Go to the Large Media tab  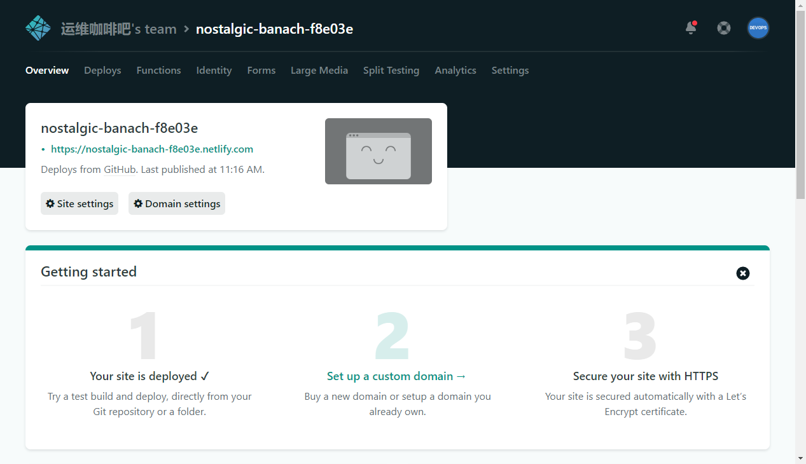(x=319, y=71)
